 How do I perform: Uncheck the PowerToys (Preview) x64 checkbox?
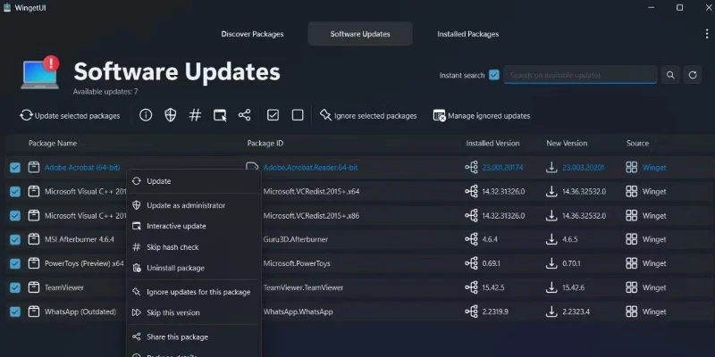(x=15, y=263)
